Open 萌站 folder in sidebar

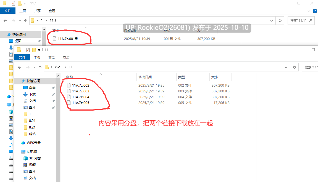pyautogui.click(x=32, y=134)
